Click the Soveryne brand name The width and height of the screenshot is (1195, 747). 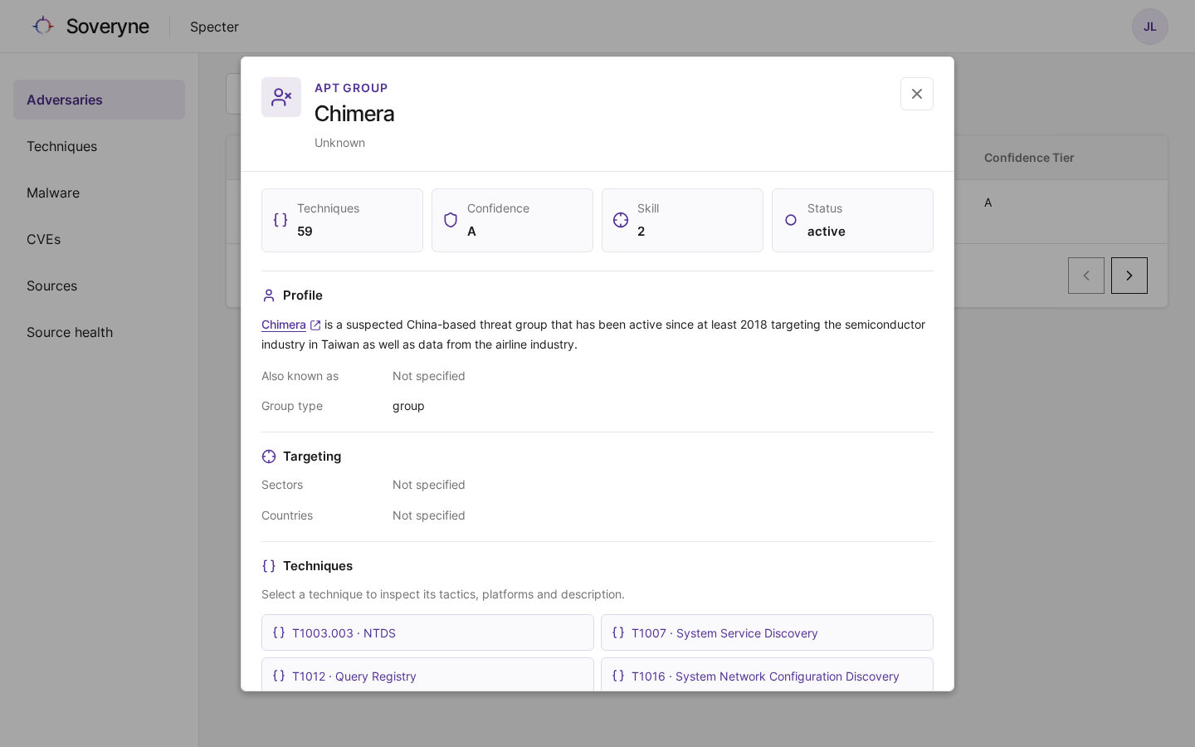pos(108,27)
